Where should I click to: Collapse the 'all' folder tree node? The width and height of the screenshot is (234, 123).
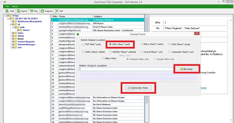(x=11, y=24)
